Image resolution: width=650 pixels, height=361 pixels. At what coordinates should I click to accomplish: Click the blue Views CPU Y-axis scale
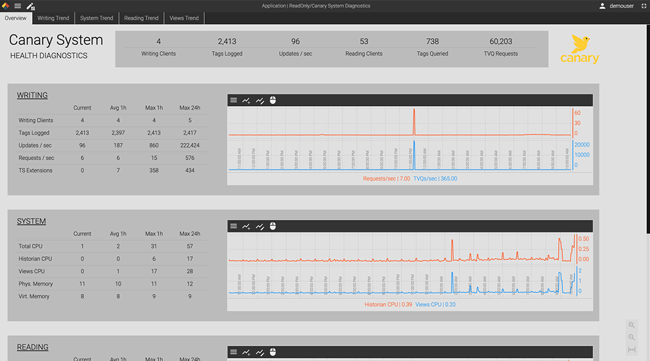pos(580,281)
